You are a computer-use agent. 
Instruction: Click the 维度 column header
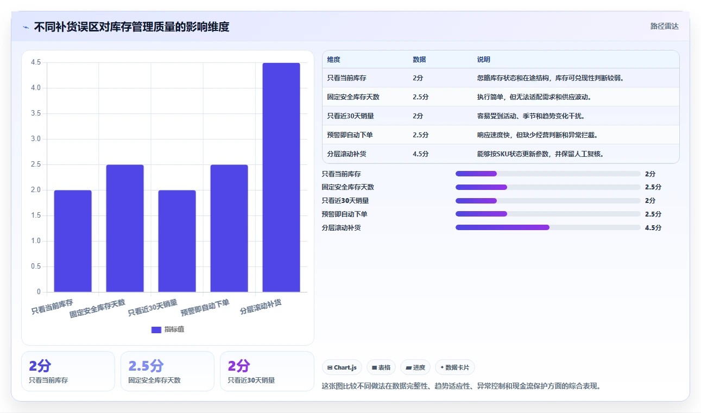(334, 60)
